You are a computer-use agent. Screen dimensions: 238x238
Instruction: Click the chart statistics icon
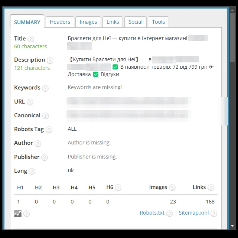(18, 213)
